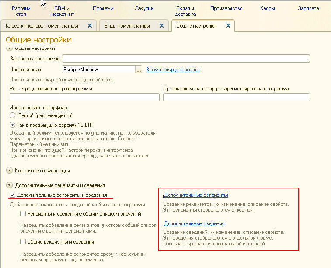The height and width of the screenshot is (268, 331).
Task: Click the text Часовой пояс текущей информационной базы.
Action: 62,80
